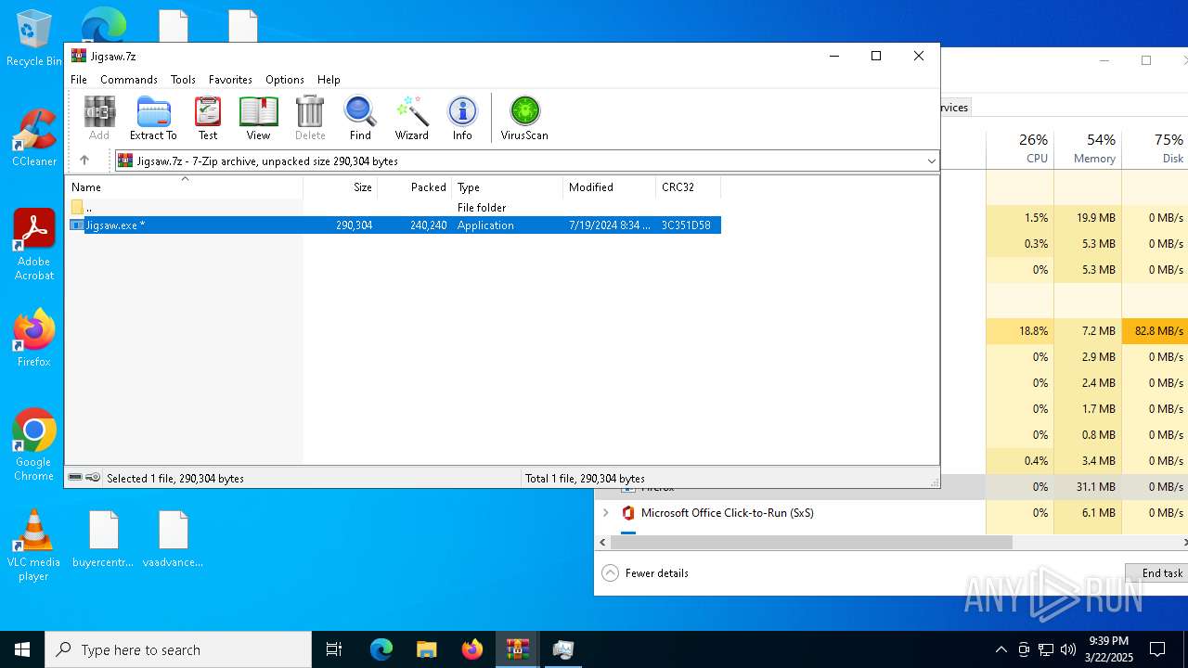Open volume control in system tray
This screenshot has width=1188, height=668.
1068,649
